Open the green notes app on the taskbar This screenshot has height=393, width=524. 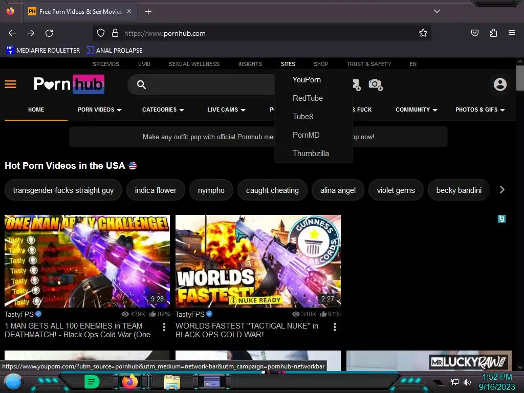(92, 382)
